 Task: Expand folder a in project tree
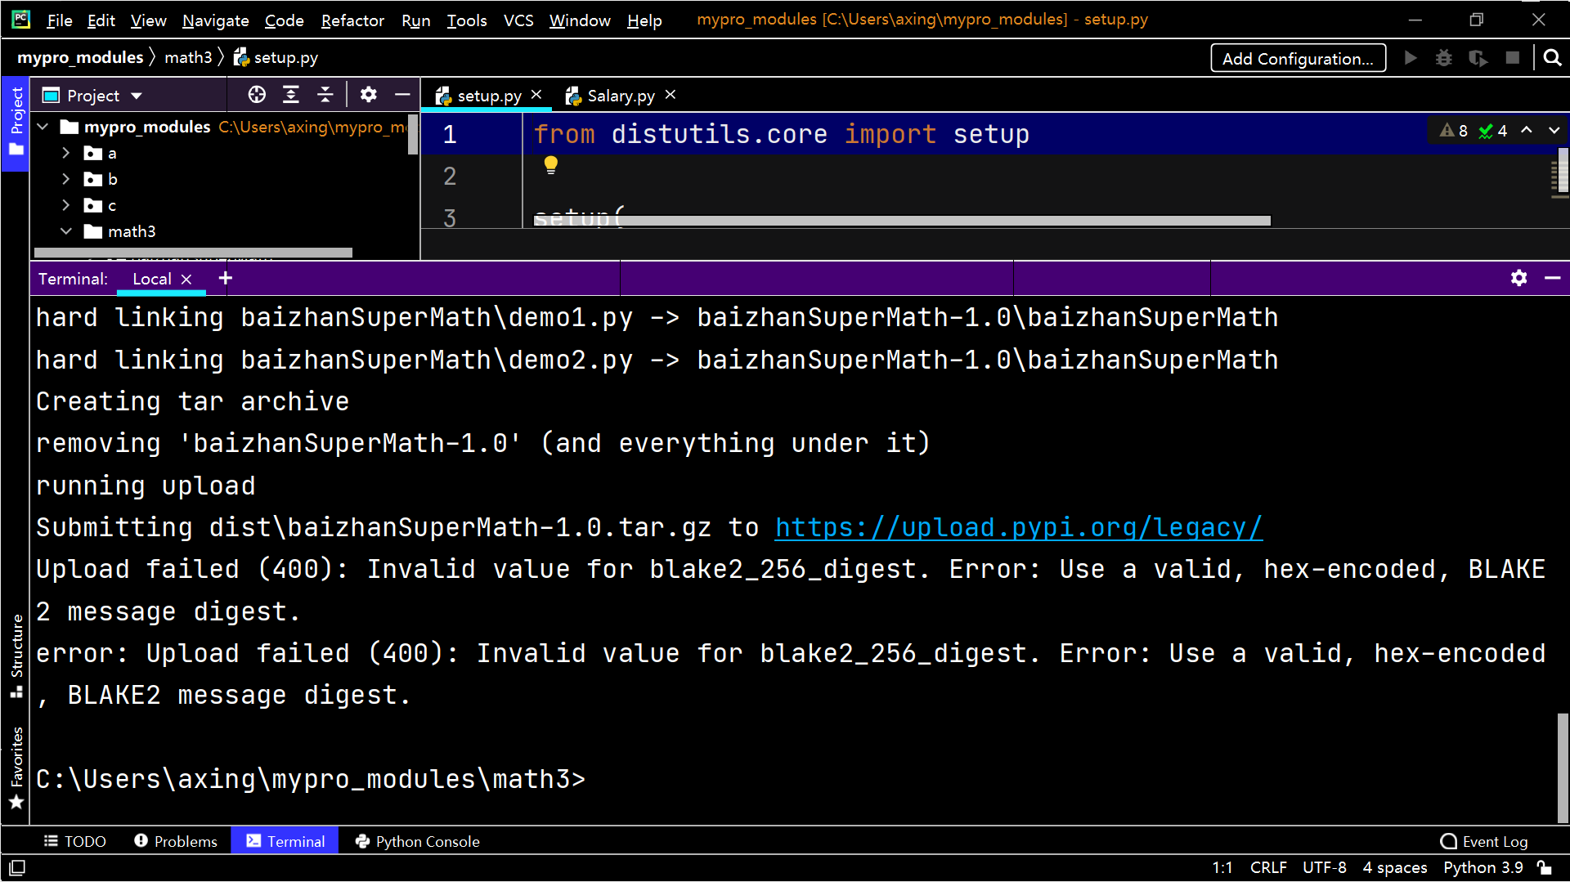pos(66,153)
